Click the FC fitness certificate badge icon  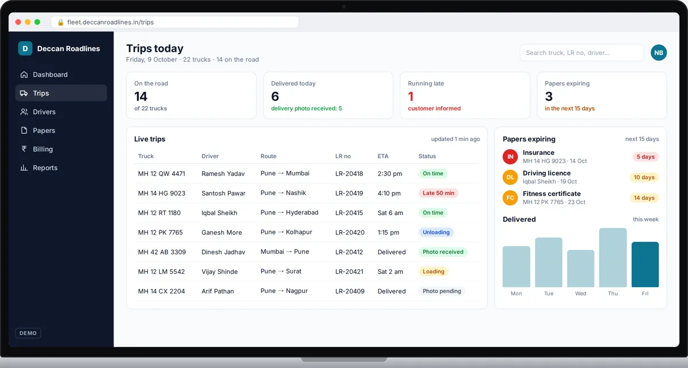click(510, 198)
